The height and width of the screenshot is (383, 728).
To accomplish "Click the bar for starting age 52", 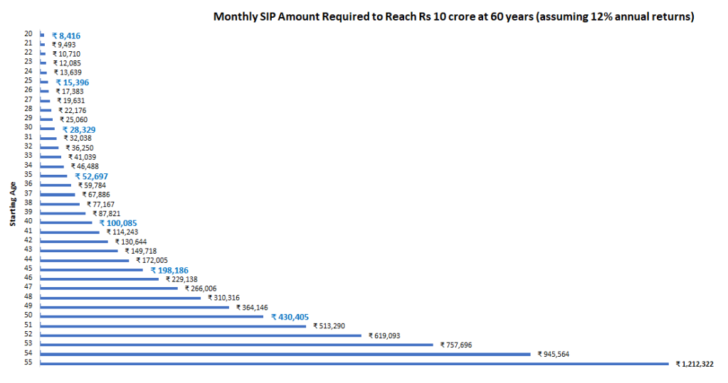I will [201, 335].
